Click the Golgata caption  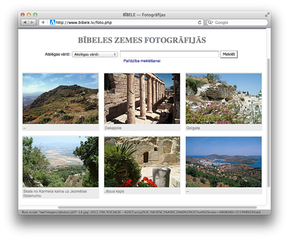(193, 128)
